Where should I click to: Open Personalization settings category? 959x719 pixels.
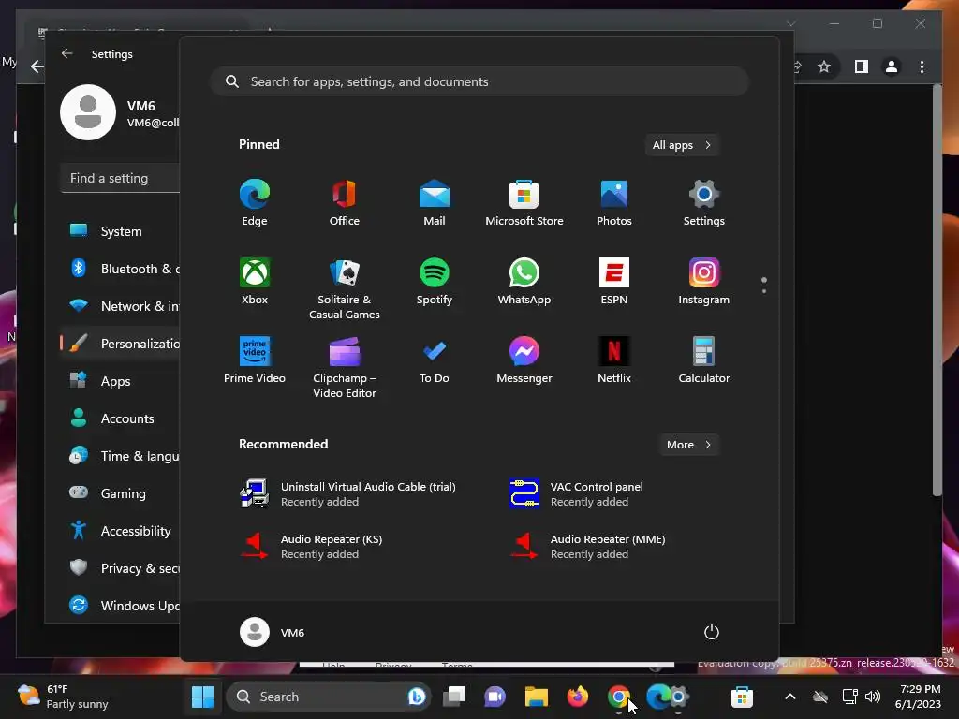pyautogui.click(x=121, y=344)
